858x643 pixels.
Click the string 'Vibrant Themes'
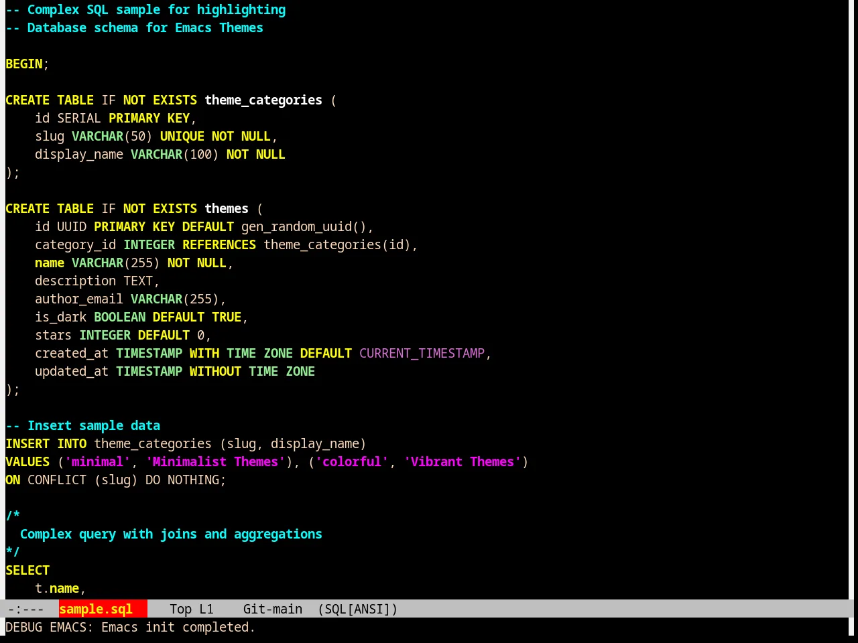point(463,461)
